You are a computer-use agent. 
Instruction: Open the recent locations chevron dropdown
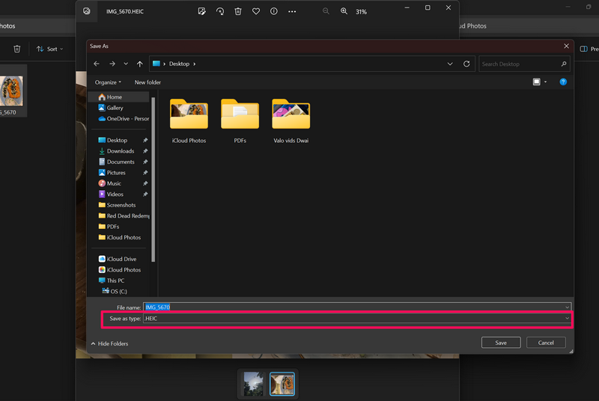click(x=126, y=64)
